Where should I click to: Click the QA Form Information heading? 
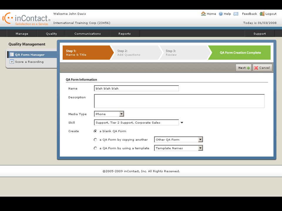pos(81,79)
